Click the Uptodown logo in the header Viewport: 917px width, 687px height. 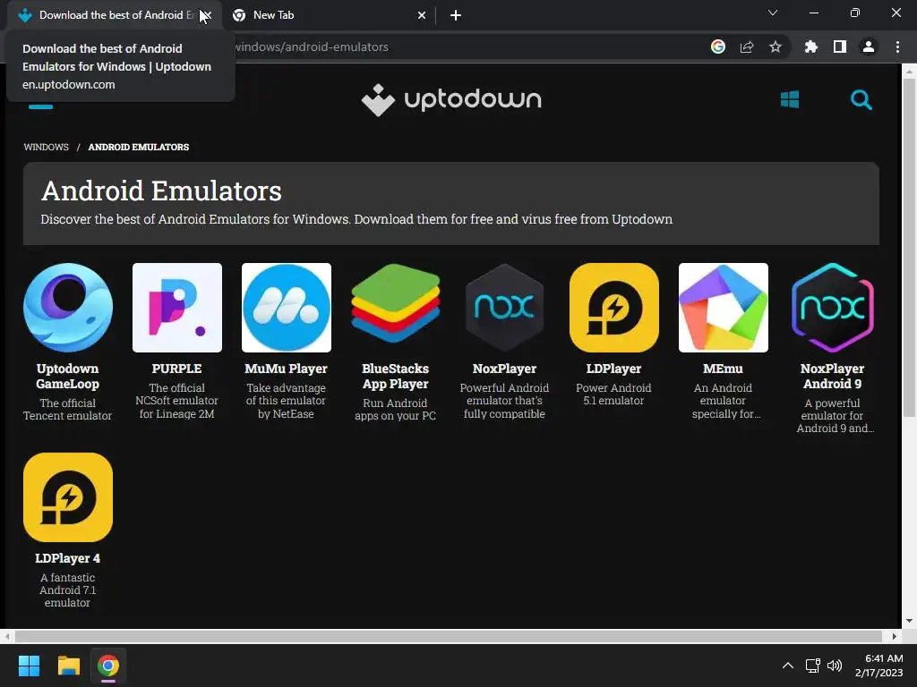pos(451,100)
